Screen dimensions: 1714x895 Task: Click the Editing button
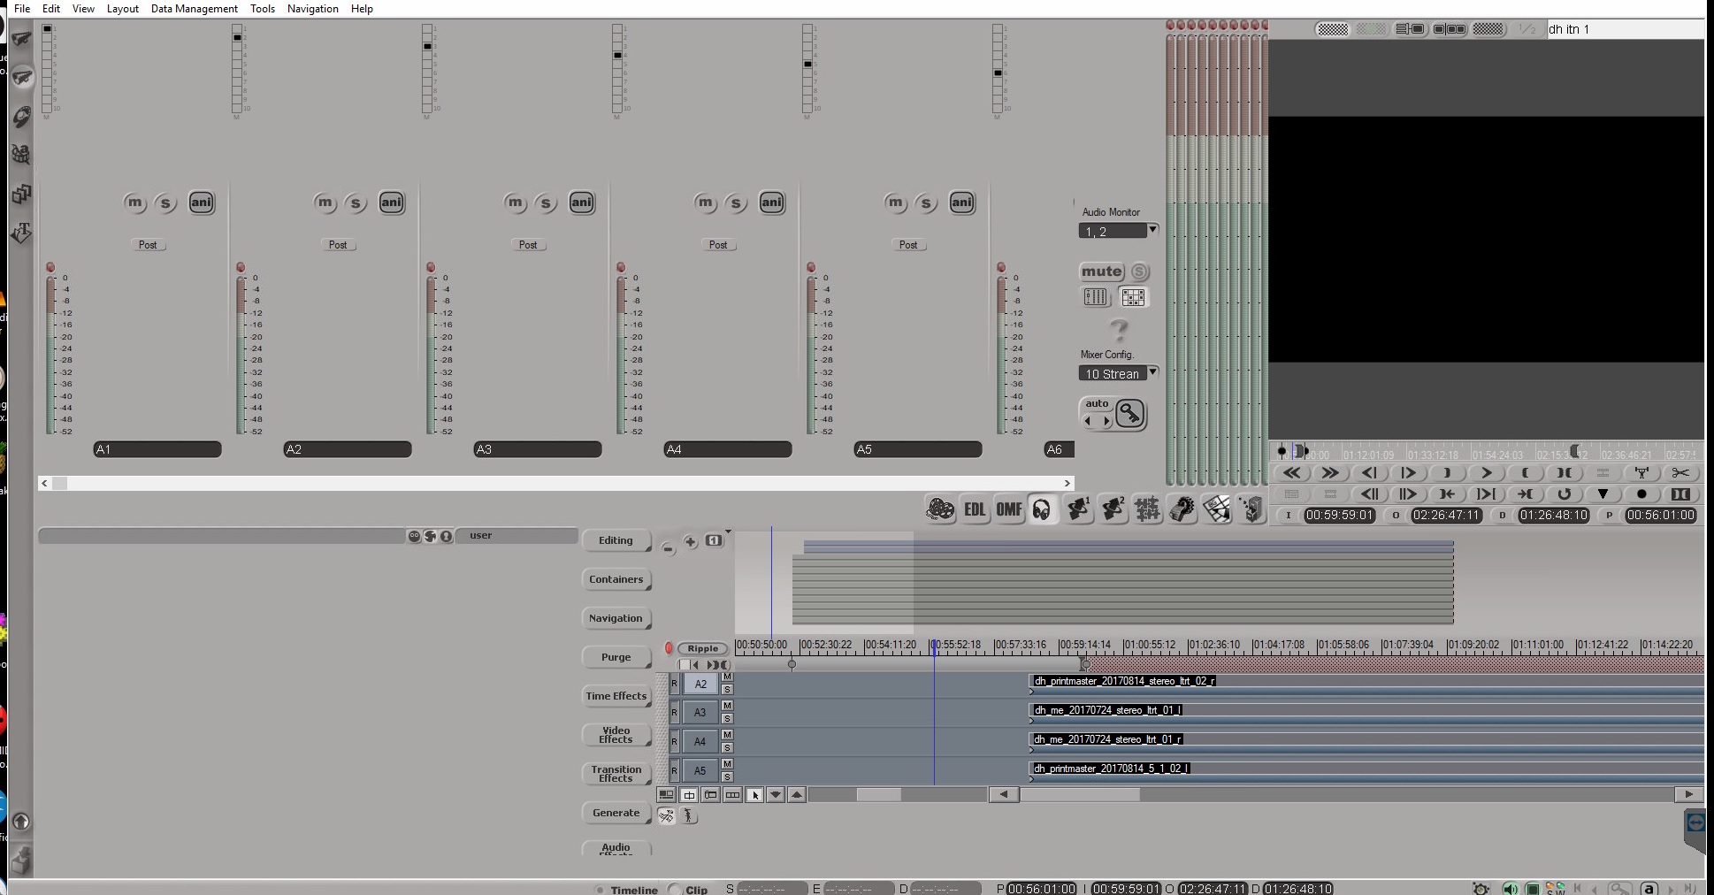pyautogui.click(x=616, y=540)
